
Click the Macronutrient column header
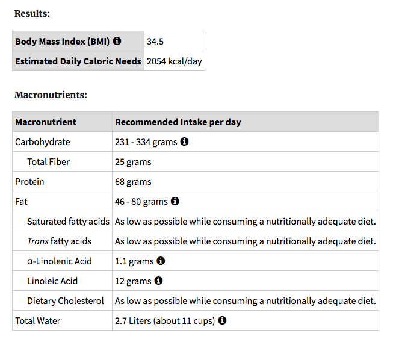click(x=46, y=122)
